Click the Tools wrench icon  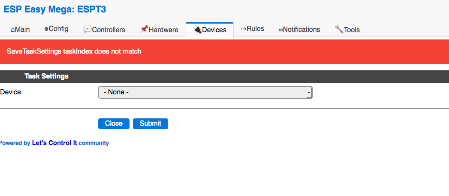pyautogui.click(x=339, y=29)
